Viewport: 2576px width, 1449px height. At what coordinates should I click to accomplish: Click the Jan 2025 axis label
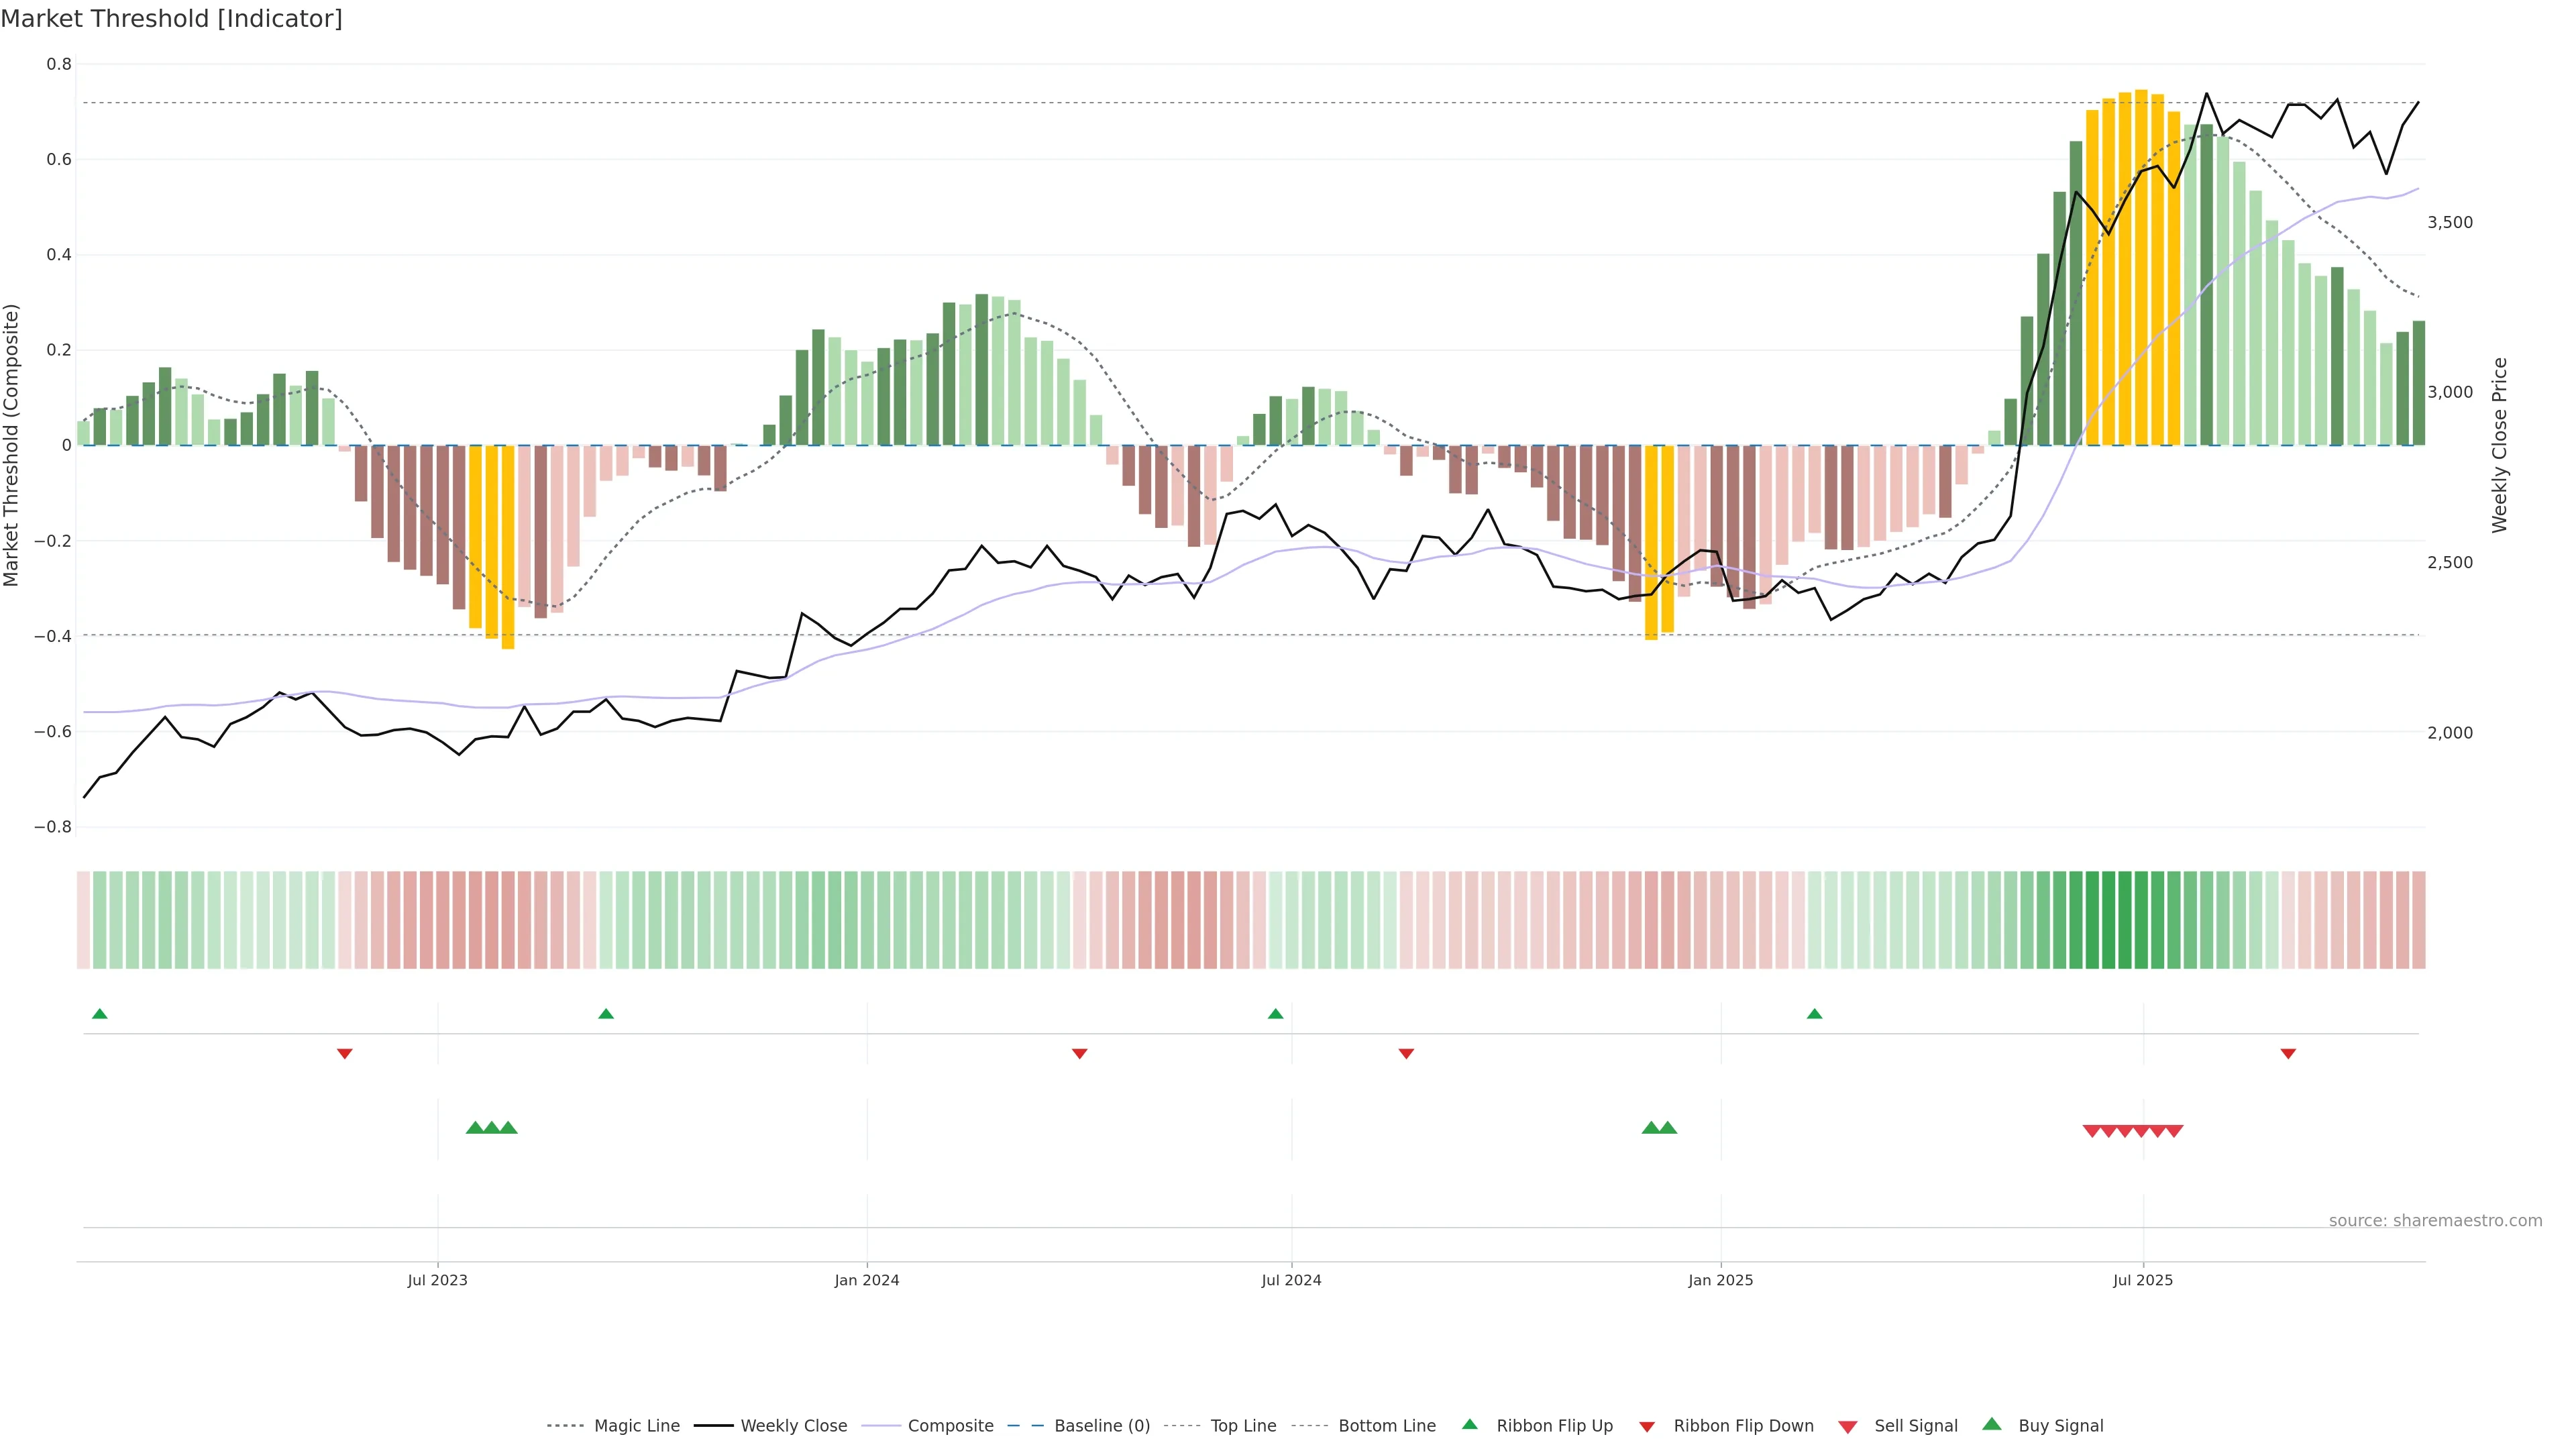pyautogui.click(x=1720, y=1280)
